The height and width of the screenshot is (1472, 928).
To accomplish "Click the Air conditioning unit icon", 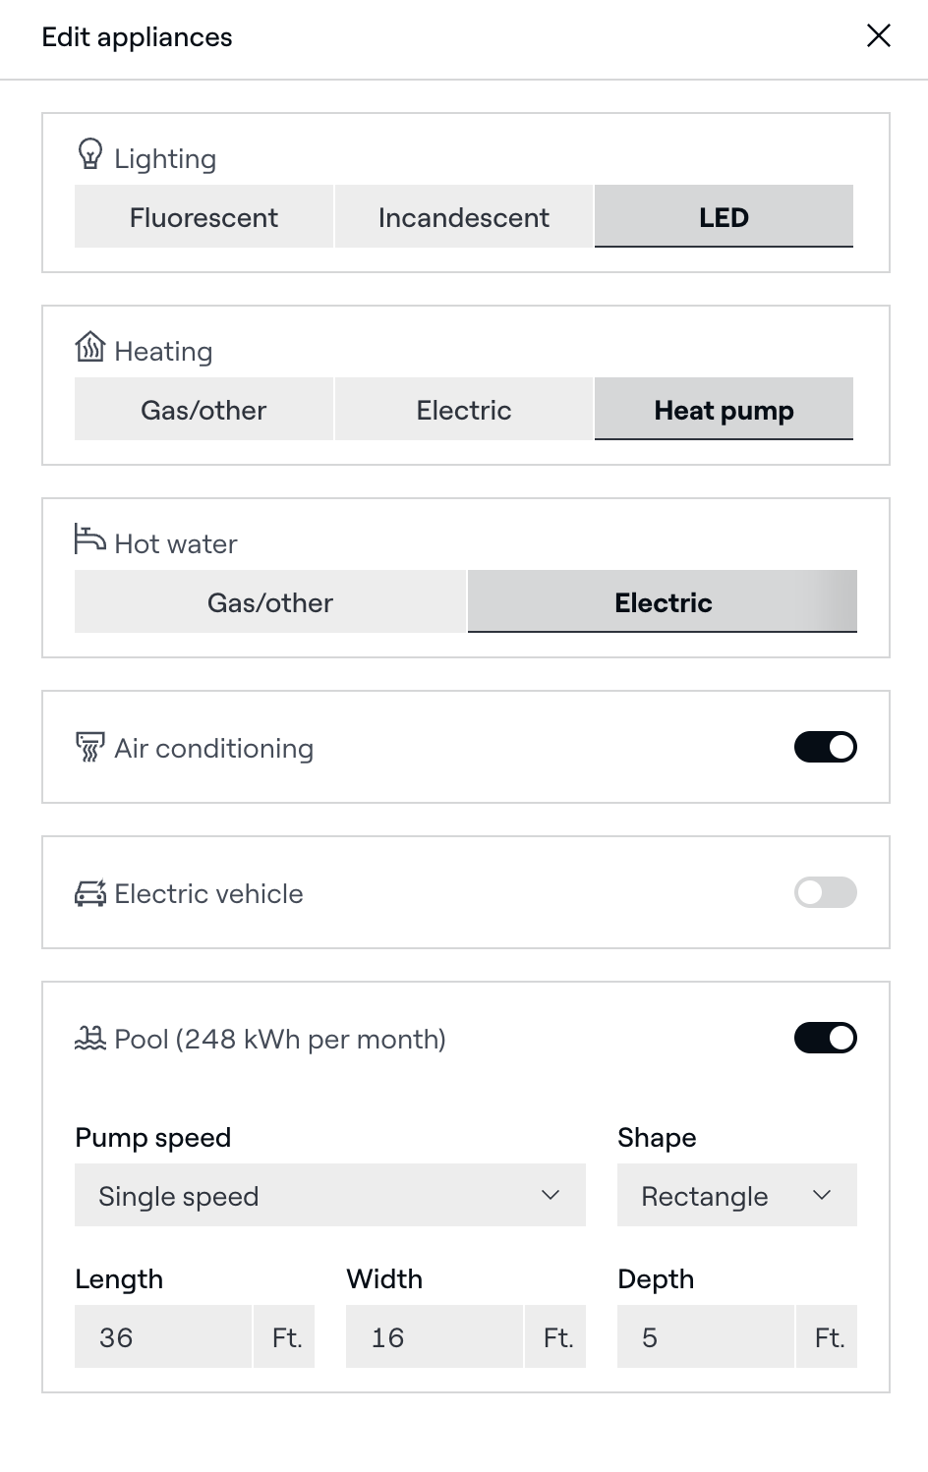I will (89, 747).
